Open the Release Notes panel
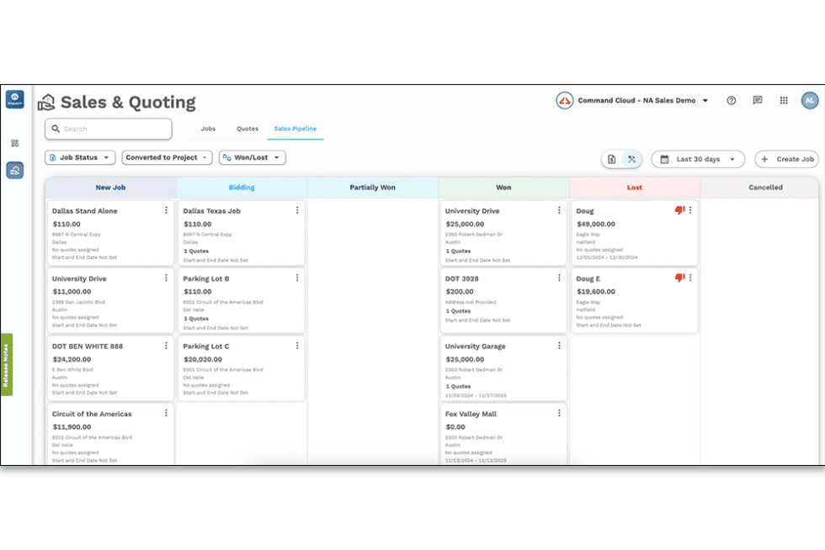The image size is (825, 550). [7, 362]
